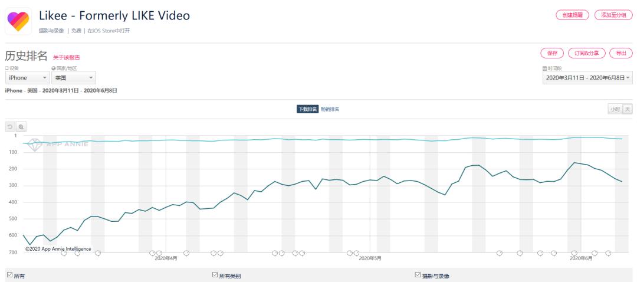Open the iPhone device dropdown
The image size is (637, 282).
point(27,77)
